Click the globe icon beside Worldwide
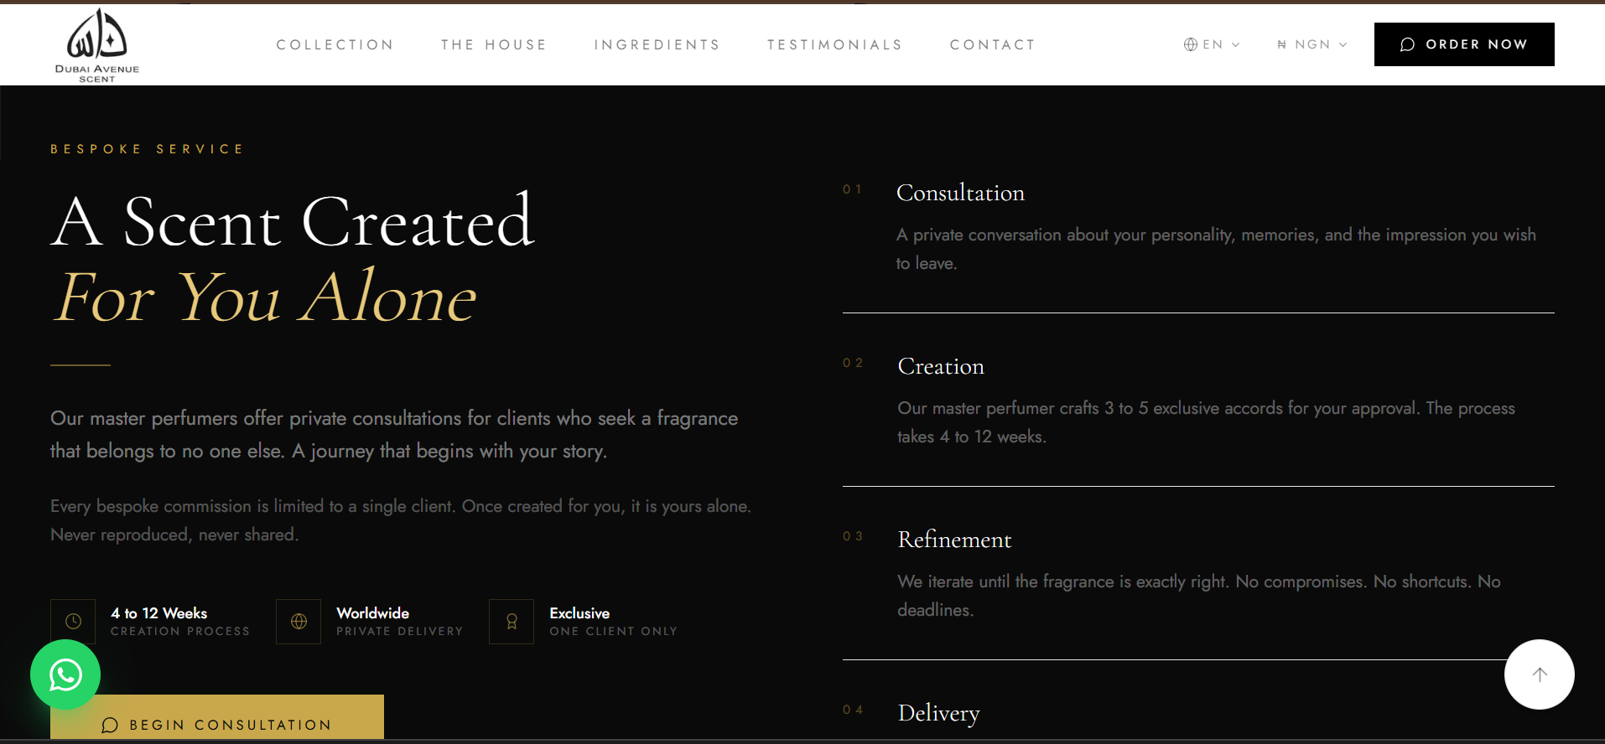Viewport: 1605px width, 744px height. [x=299, y=622]
